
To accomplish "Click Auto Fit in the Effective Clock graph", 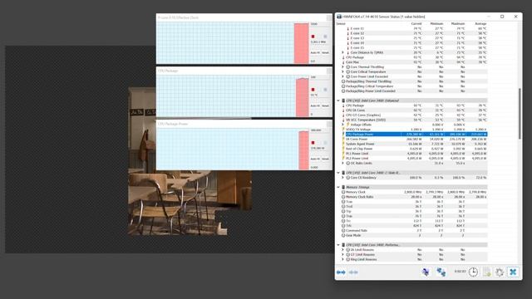I will pos(315,52).
